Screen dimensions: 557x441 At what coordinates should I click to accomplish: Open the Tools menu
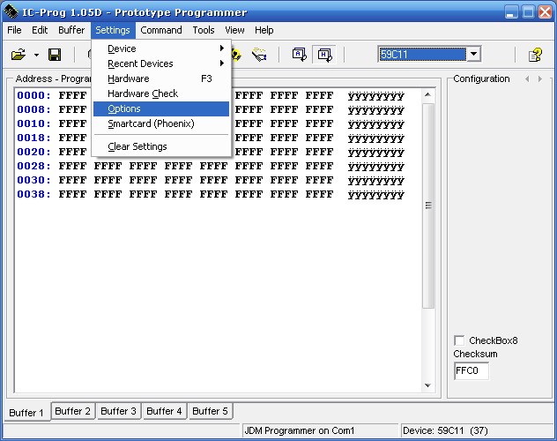coord(204,30)
